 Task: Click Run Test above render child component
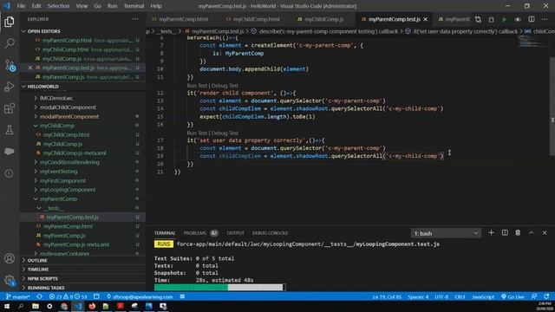pos(197,86)
